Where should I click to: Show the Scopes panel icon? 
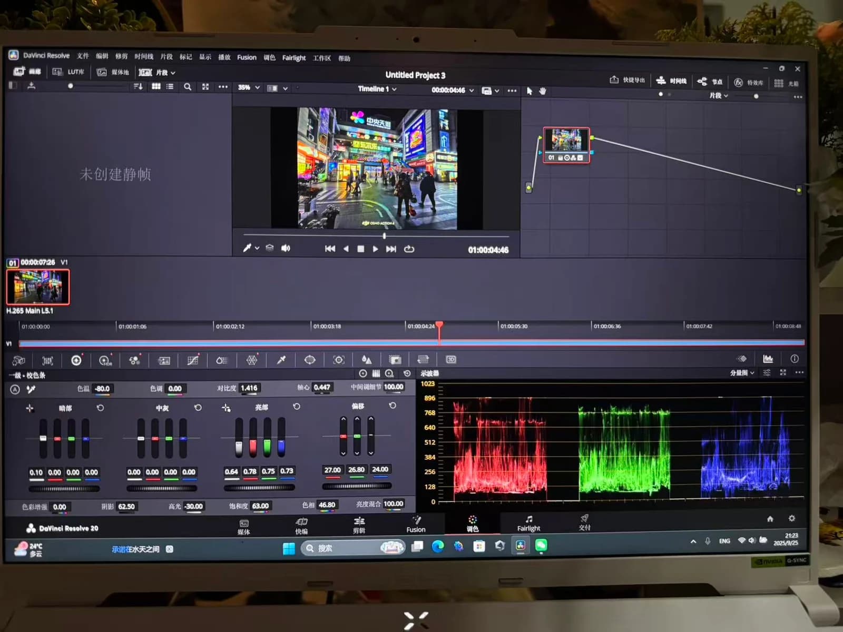(768, 359)
